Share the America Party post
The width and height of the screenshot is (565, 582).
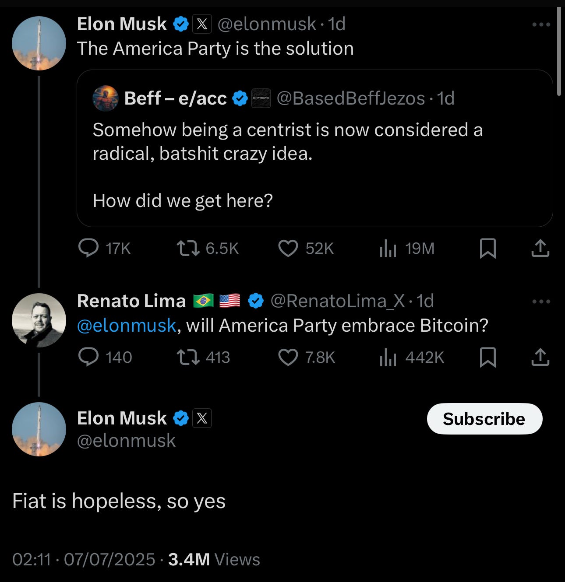tap(540, 248)
